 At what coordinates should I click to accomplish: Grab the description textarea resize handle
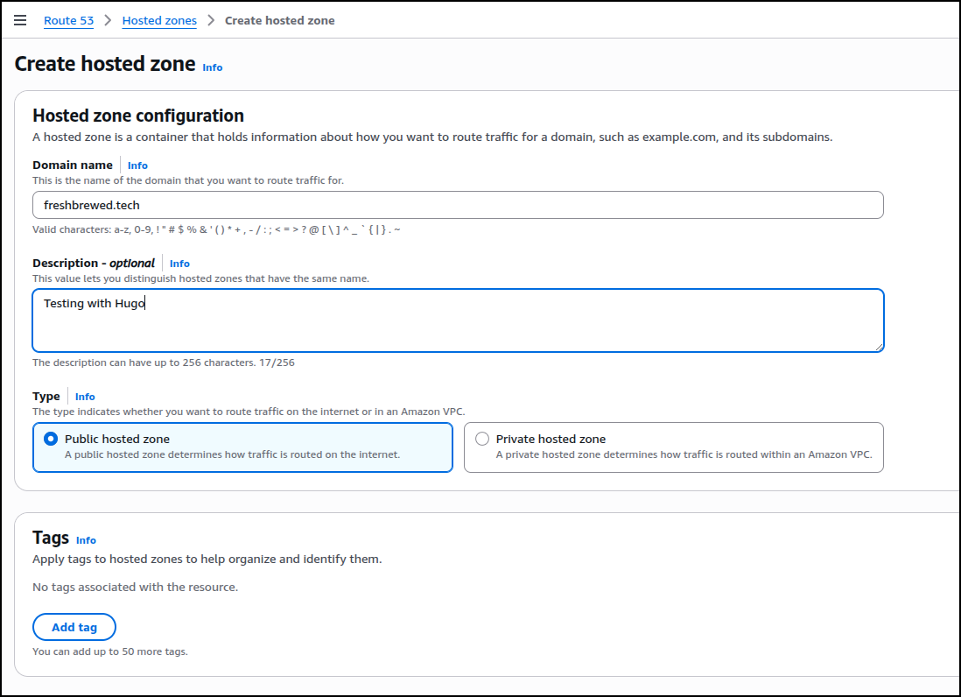point(879,347)
